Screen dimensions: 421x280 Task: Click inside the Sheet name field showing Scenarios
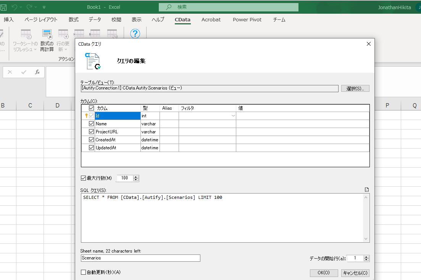click(x=140, y=258)
